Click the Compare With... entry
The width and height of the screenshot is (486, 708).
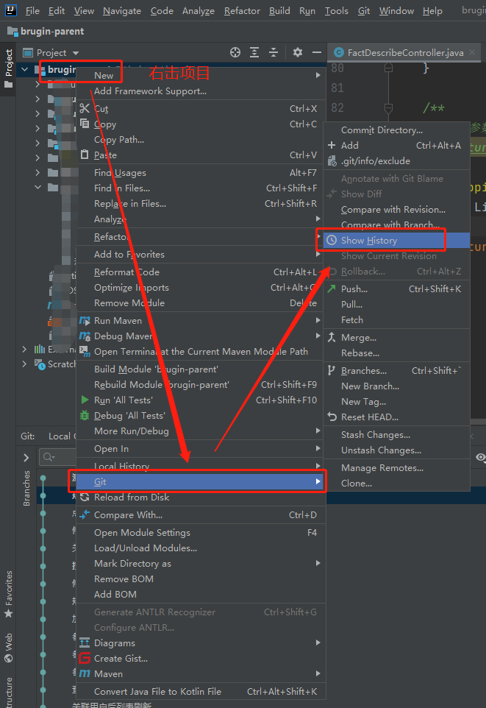pyautogui.click(x=201, y=514)
